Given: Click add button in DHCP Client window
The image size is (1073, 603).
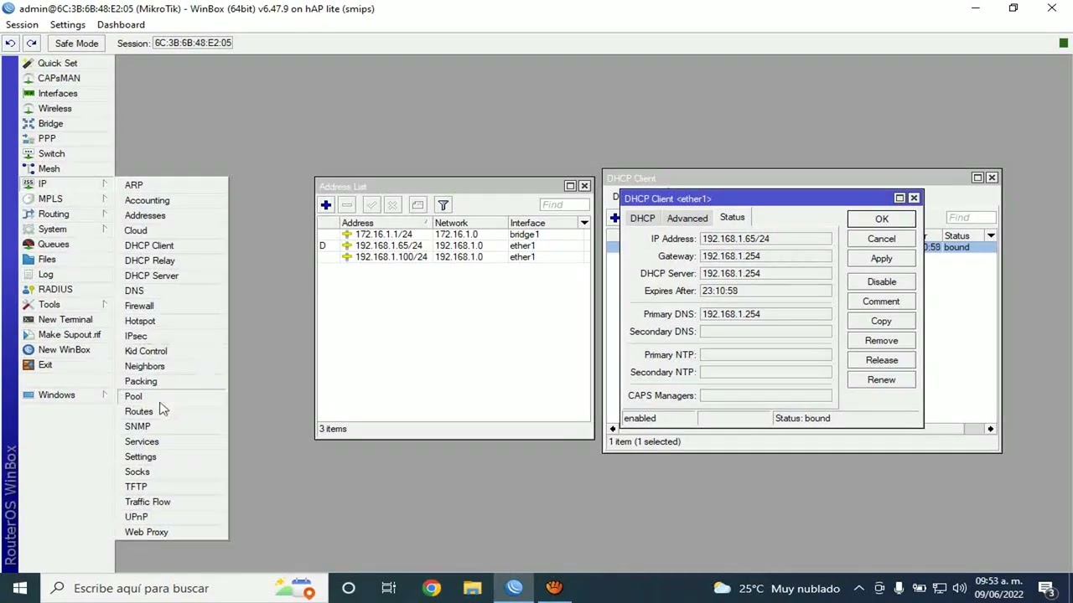Looking at the screenshot, I should click(x=614, y=218).
